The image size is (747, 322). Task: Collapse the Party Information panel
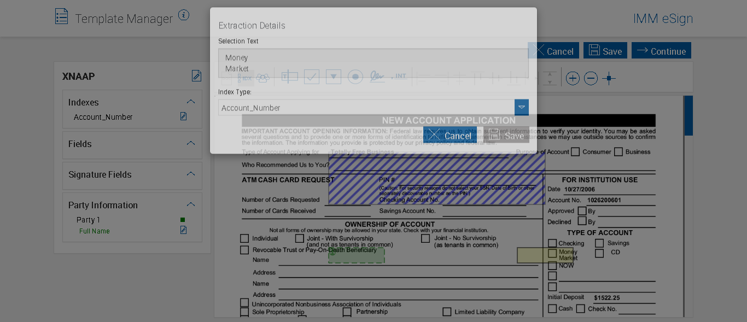(190, 204)
